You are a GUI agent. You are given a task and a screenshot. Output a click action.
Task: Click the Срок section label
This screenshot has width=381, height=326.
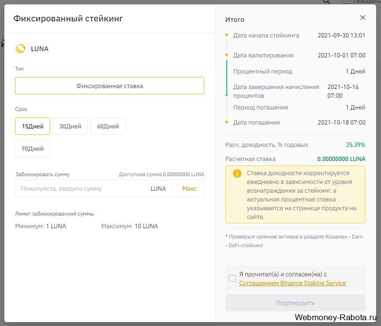tap(21, 109)
